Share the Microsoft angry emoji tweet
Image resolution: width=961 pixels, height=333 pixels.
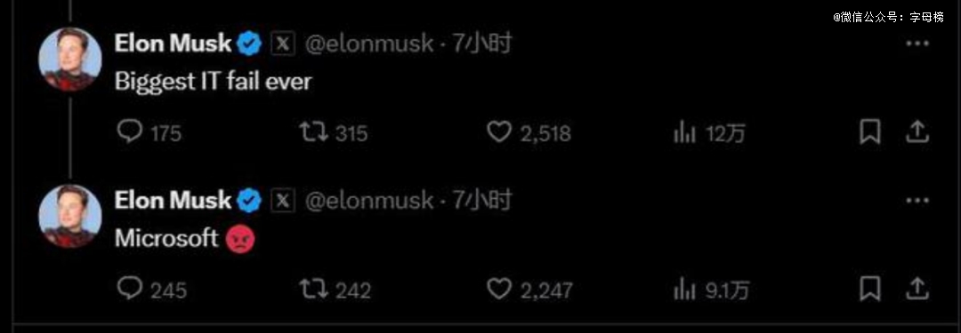click(917, 289)
